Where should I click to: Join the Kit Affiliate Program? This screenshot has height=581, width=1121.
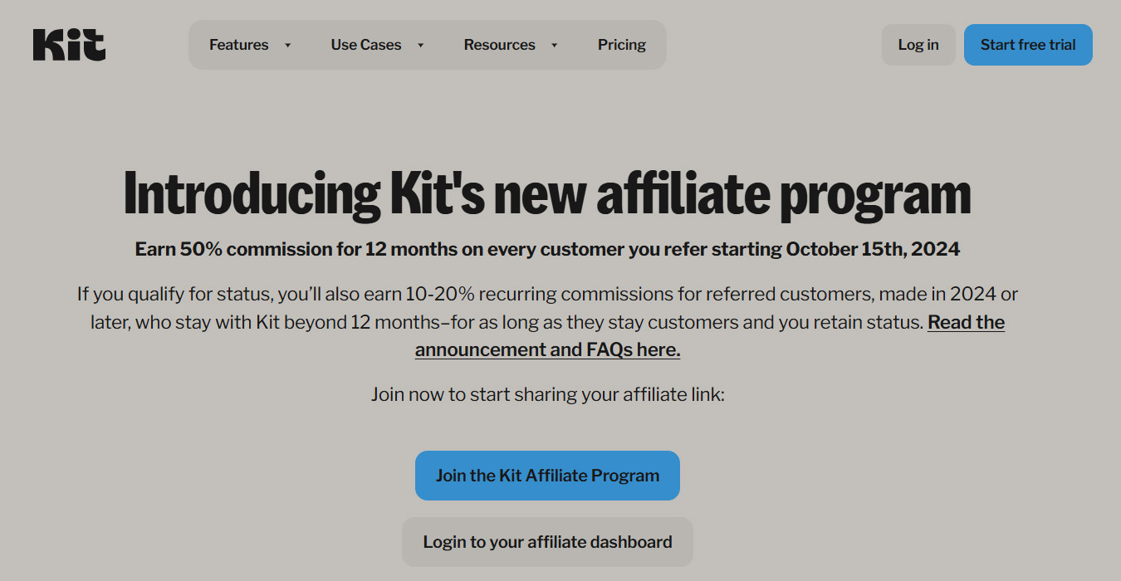(547, 476)
